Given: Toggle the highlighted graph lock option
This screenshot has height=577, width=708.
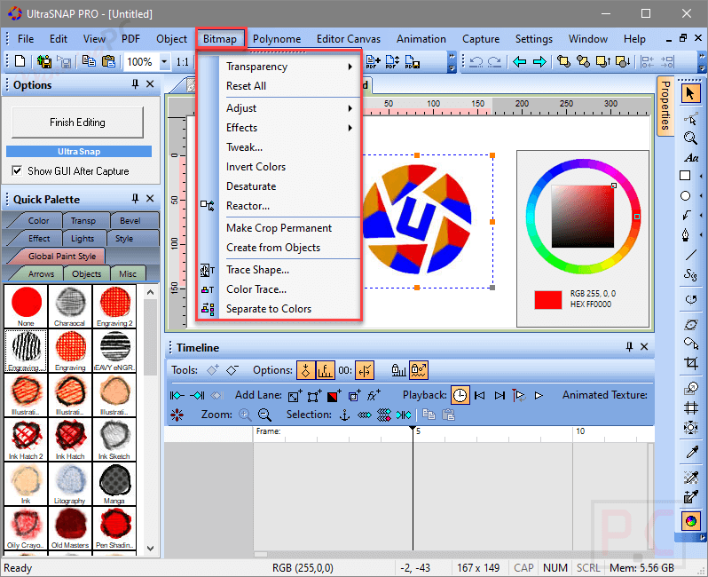Looking at the screenshot, I should 419,370.
